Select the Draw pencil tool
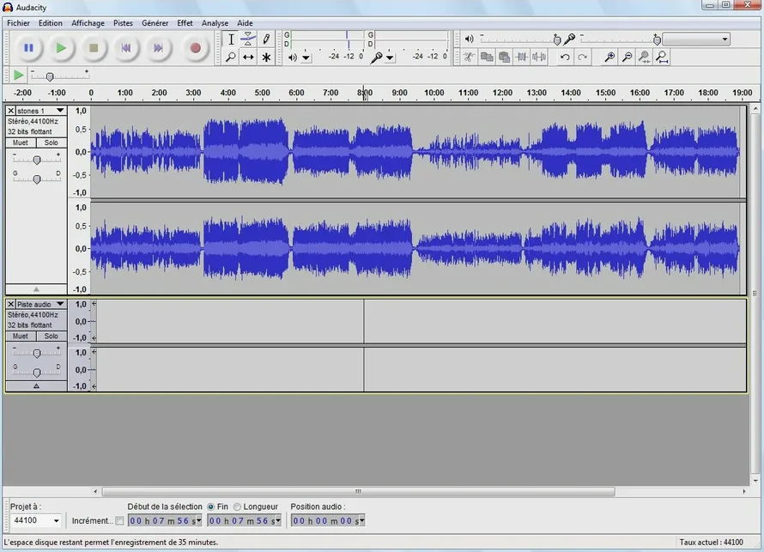 266,39
